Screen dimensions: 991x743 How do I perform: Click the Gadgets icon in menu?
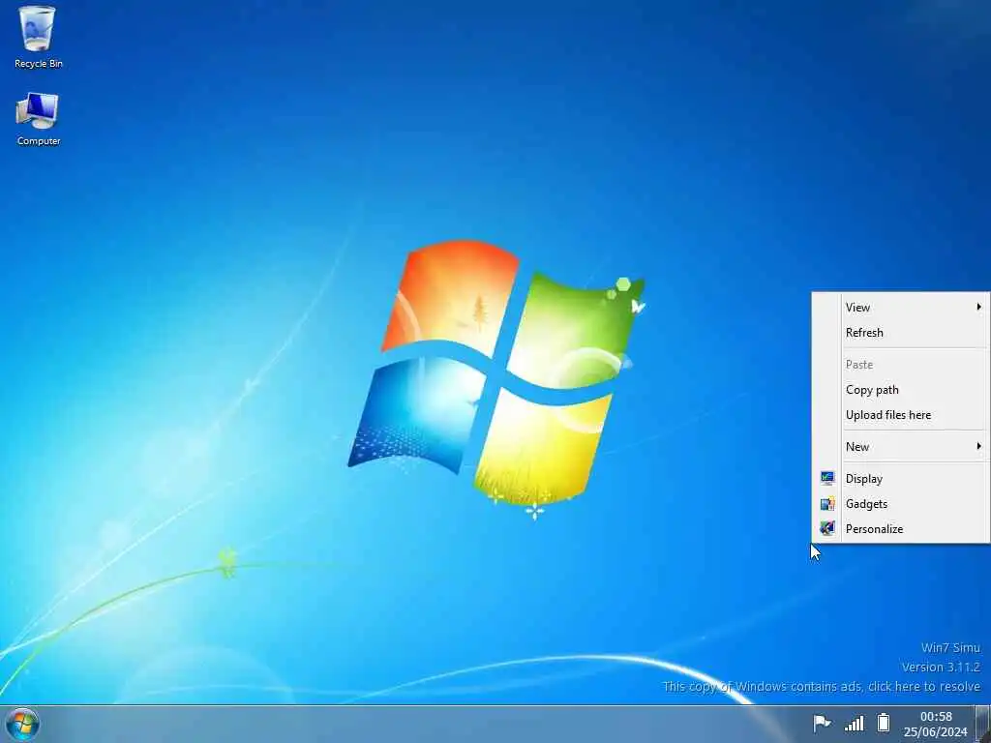(827, 503)
